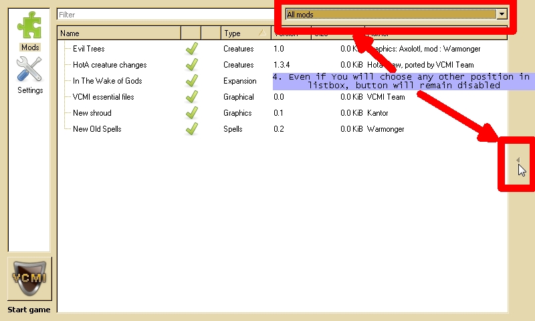535x321 pixels.
Task: Select the New Old Spells mod
Action: coord(97,129)
